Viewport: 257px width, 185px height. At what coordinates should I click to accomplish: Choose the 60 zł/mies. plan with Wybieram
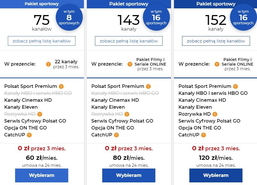(42, 175)
